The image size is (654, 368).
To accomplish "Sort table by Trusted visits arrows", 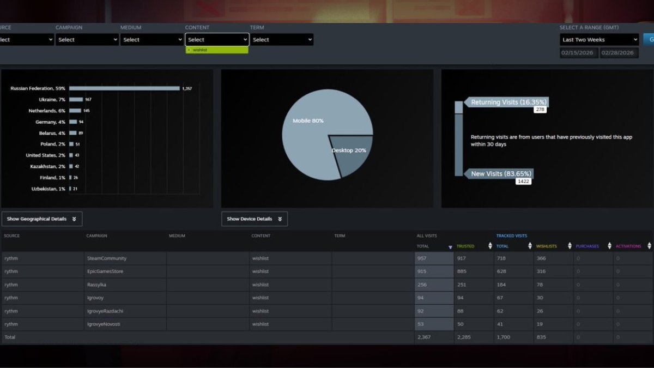I will pos(490,246).
